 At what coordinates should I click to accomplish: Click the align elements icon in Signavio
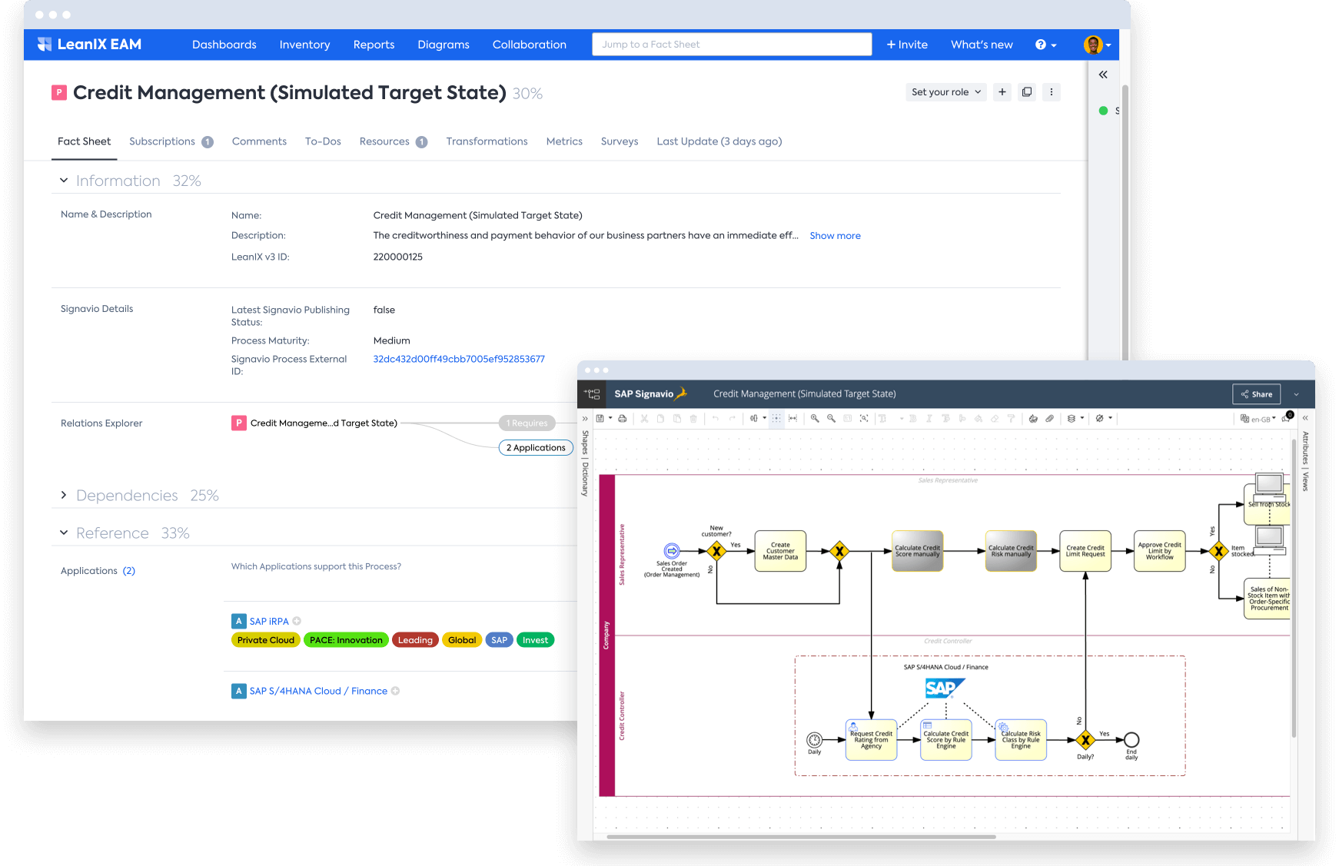click(754, 419)
